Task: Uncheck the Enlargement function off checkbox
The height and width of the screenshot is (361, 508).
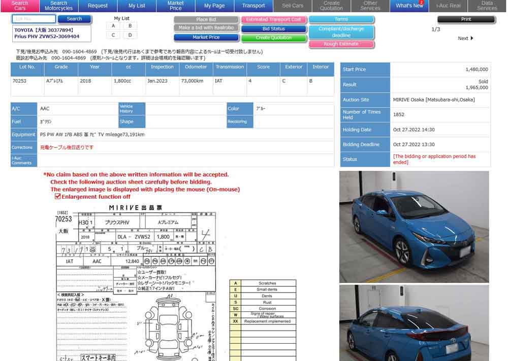Action: [58, 196]
